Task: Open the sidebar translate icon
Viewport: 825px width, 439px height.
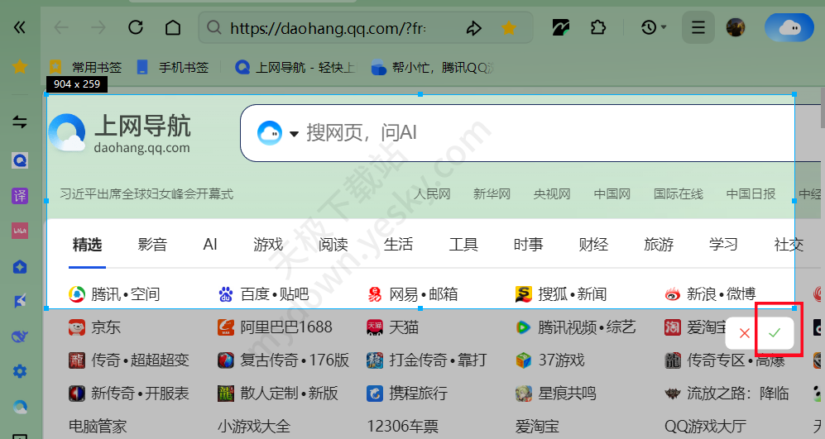Action: (x=20, y=196)
